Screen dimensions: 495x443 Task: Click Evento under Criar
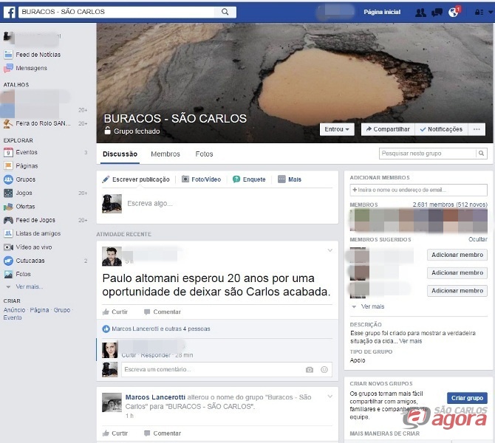click(13, 317)
